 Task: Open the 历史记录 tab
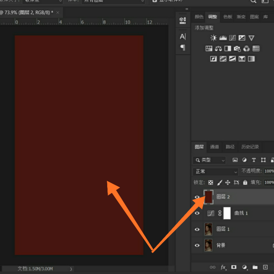point(250,147)
